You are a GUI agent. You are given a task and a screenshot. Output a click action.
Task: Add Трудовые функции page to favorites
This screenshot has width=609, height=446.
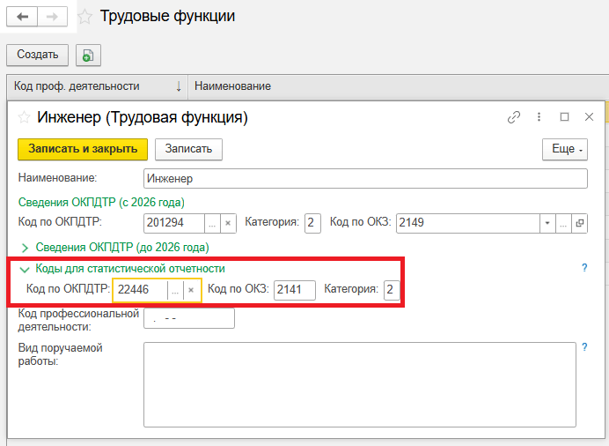(84, 17)
